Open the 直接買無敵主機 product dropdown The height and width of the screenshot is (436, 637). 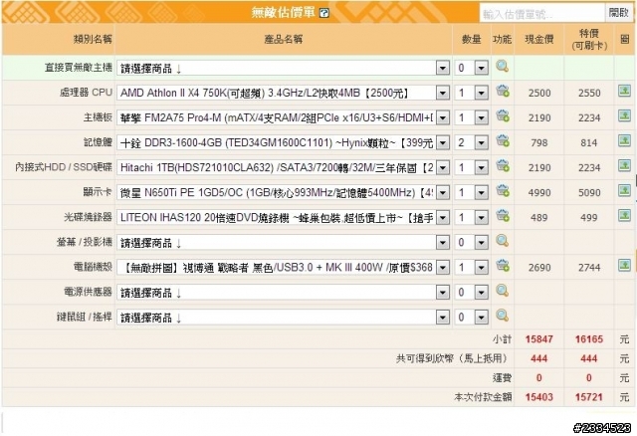coord(283,68)
